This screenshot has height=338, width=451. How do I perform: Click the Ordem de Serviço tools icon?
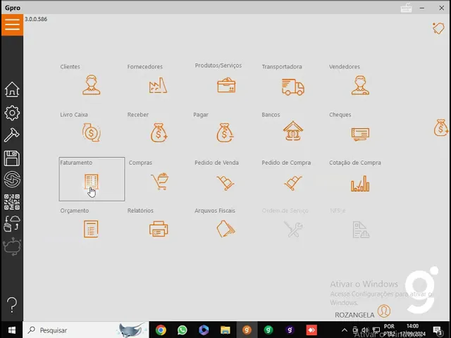(x=293, y=229)
